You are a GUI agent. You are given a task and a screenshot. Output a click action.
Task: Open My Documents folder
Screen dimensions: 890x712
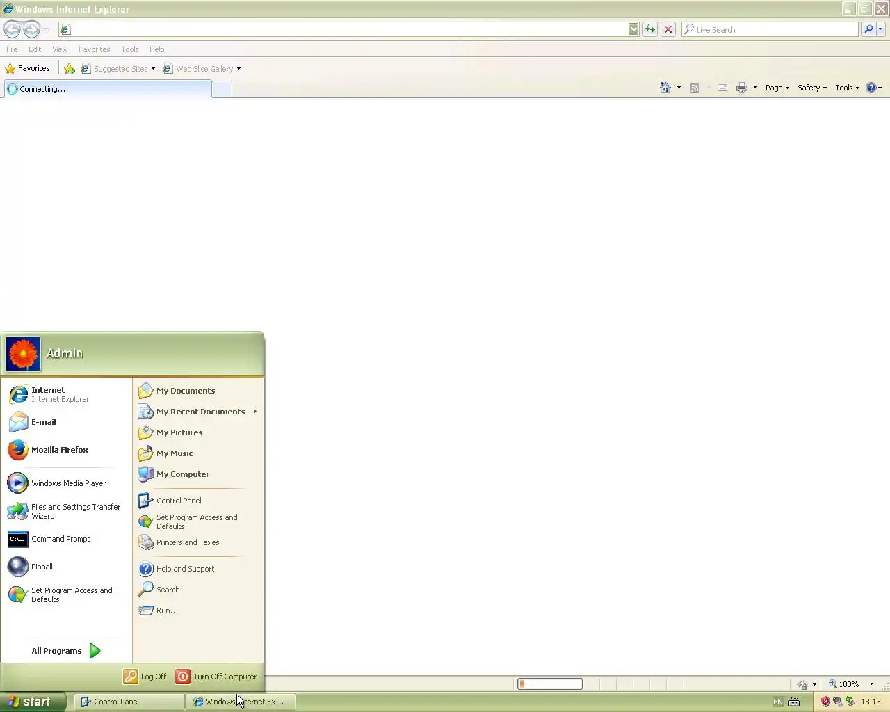[x=198, y=391]
